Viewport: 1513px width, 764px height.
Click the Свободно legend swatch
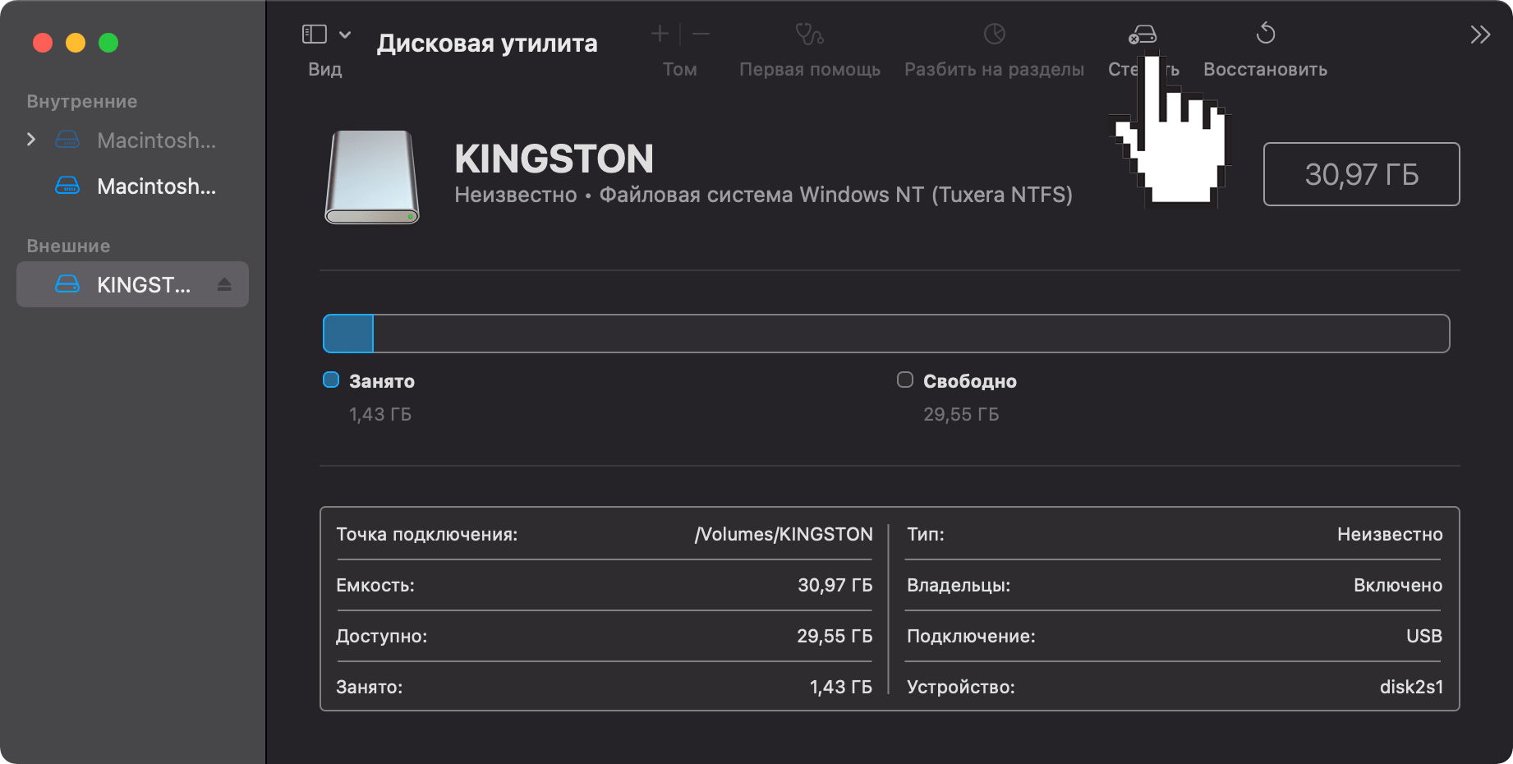(x=905, y=380)
